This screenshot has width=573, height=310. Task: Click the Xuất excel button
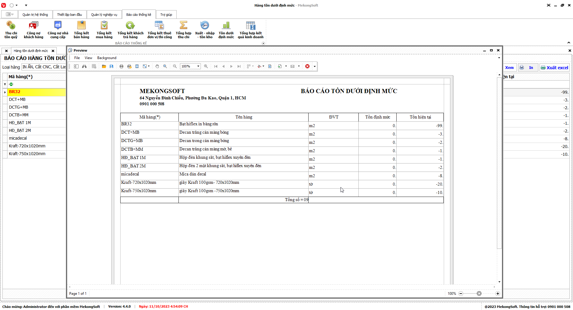click(554, 68)
